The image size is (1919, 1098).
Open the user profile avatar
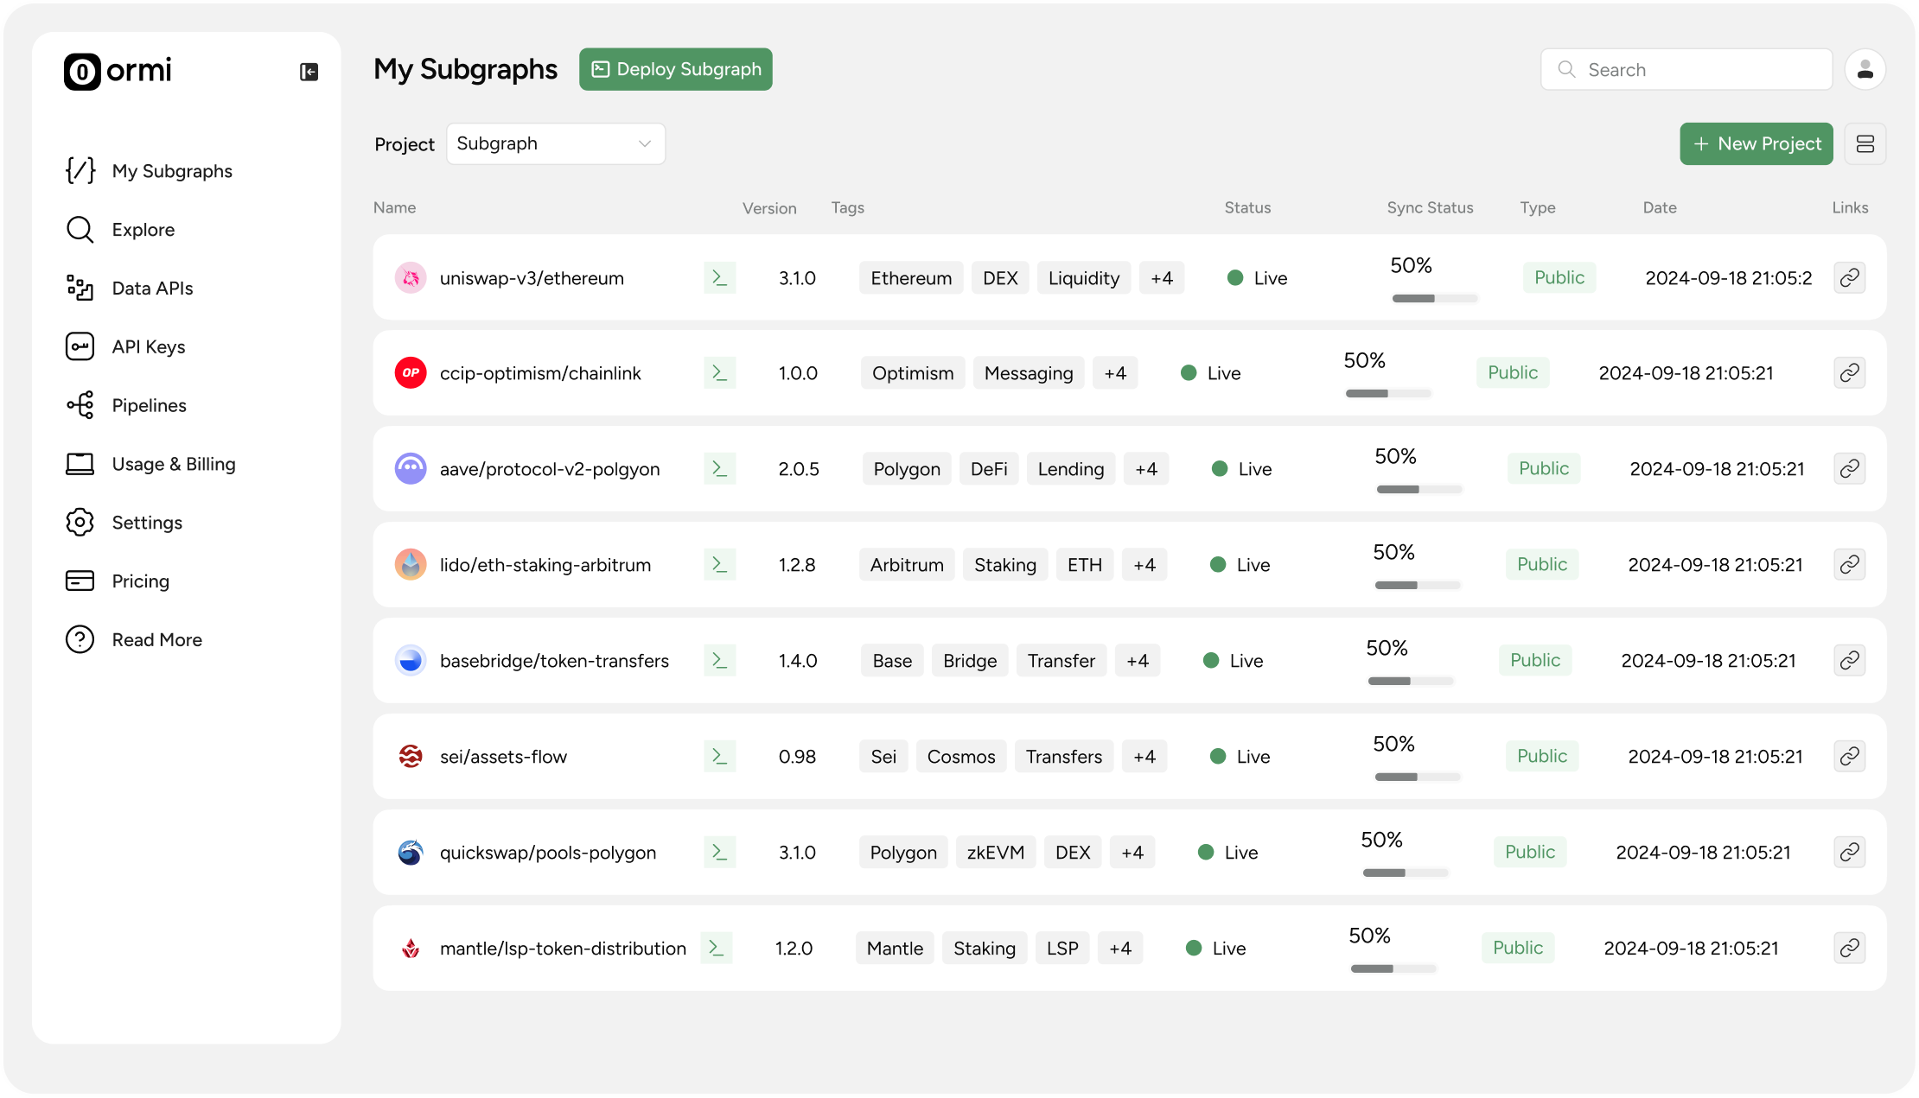pyautogui.click(x=1865, y=69)
